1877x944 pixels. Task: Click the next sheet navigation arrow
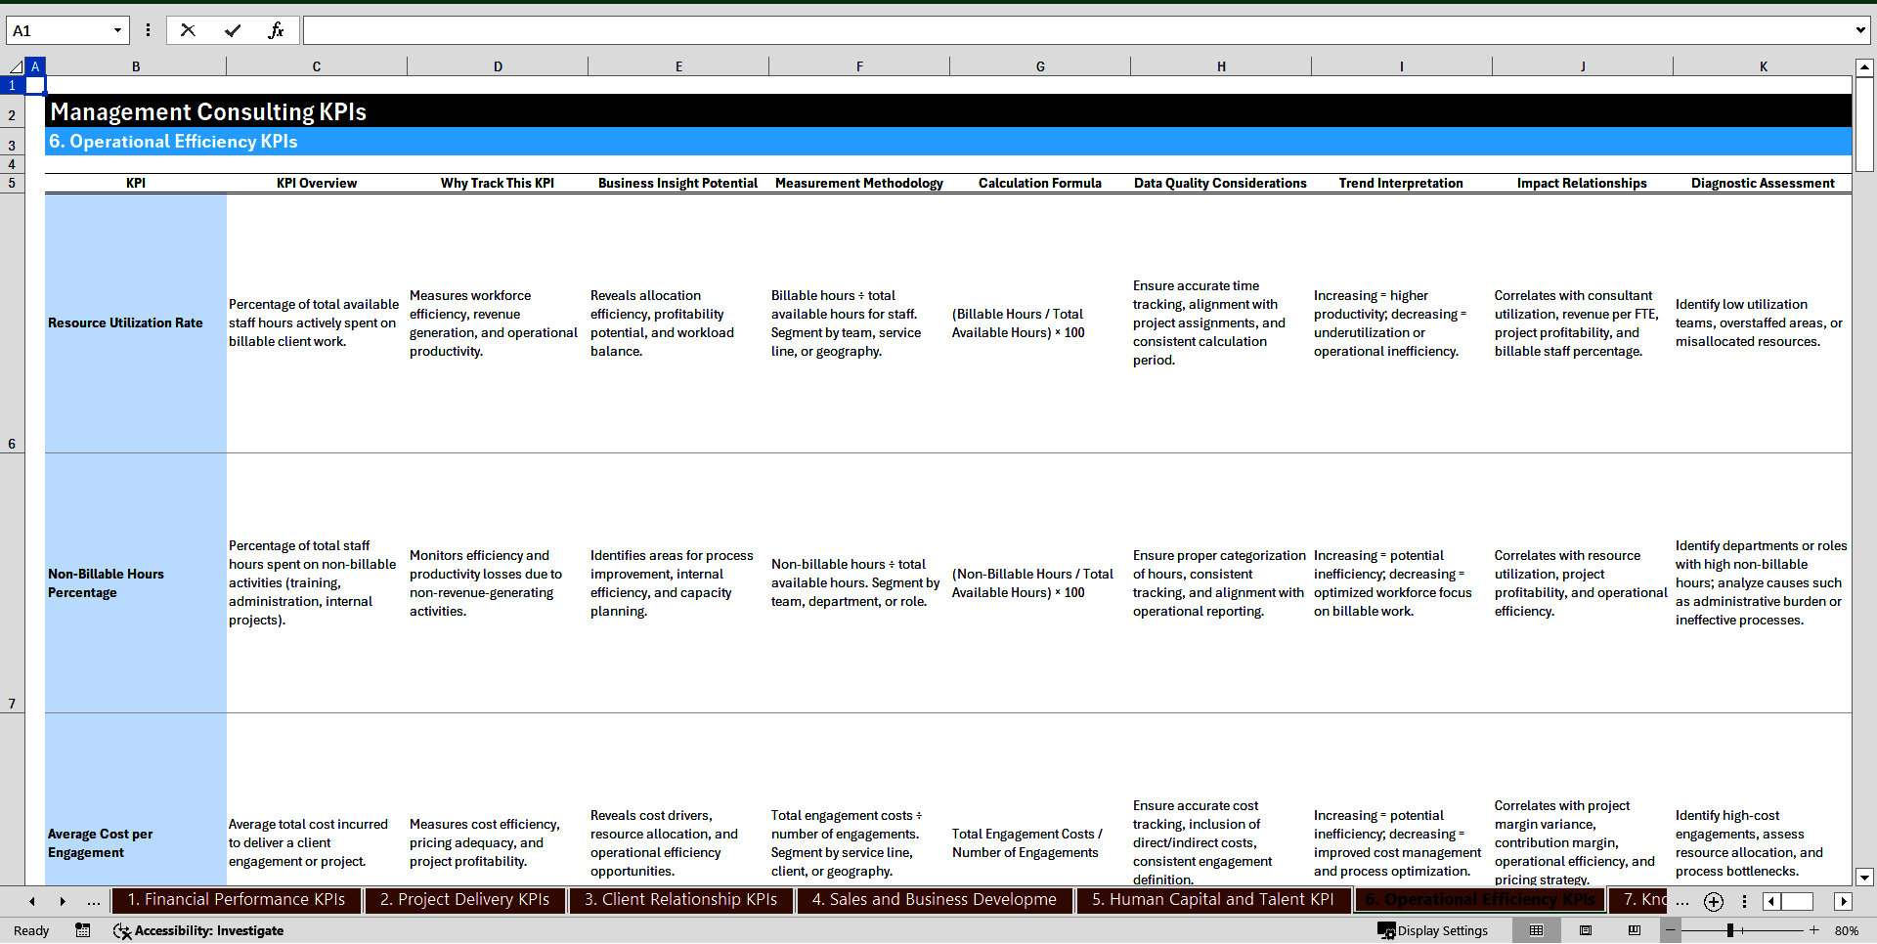pyautogui.click(x=62, y=901)
